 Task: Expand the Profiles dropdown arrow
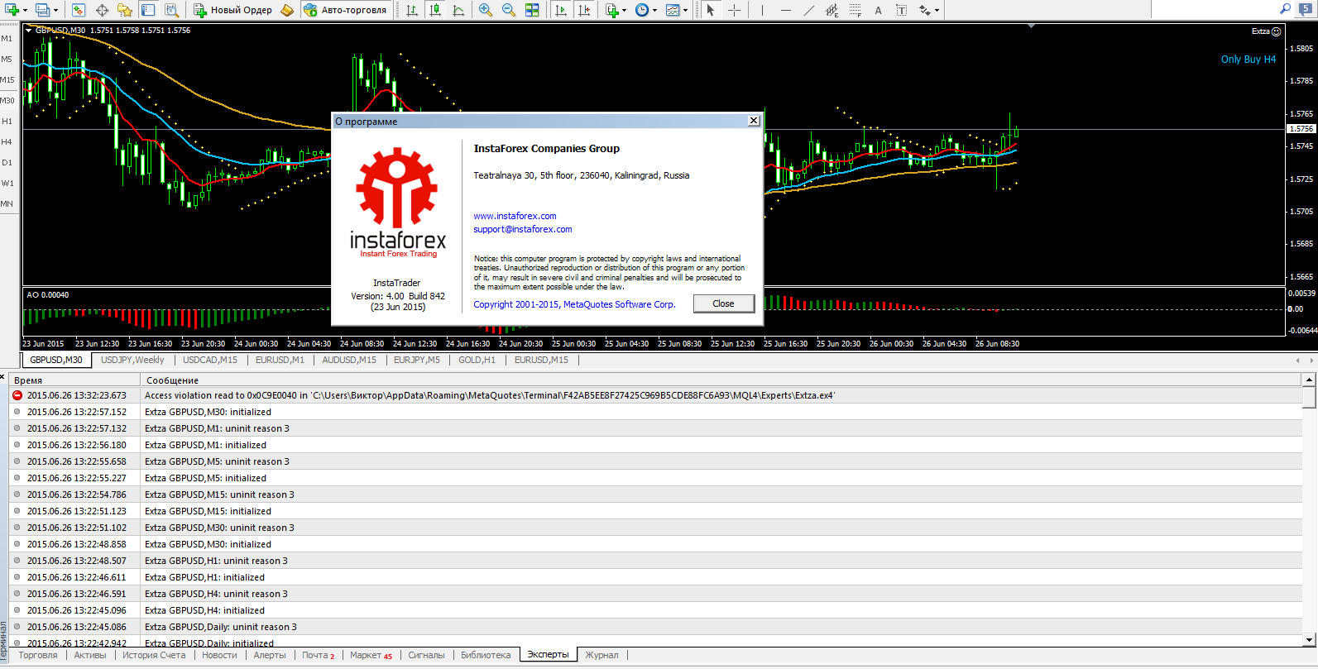point(55,11)
